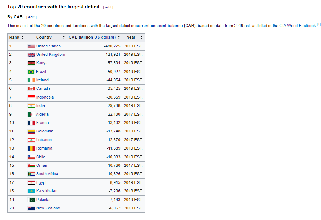This screenshot has height=220, width=321.
Task: Sort table by Rank column arrows
Action: (23, 38)
